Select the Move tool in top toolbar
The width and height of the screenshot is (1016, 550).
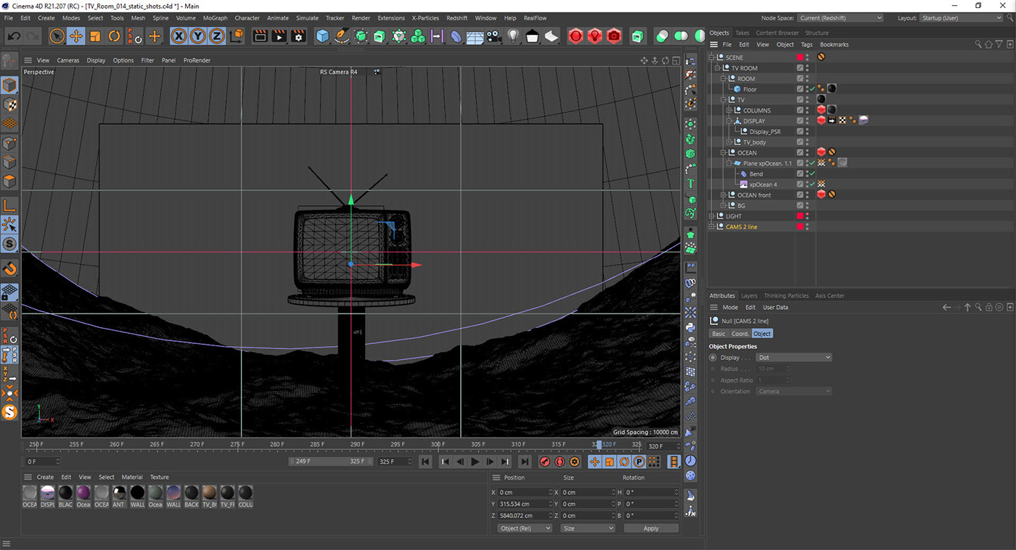tap(76, 36)
